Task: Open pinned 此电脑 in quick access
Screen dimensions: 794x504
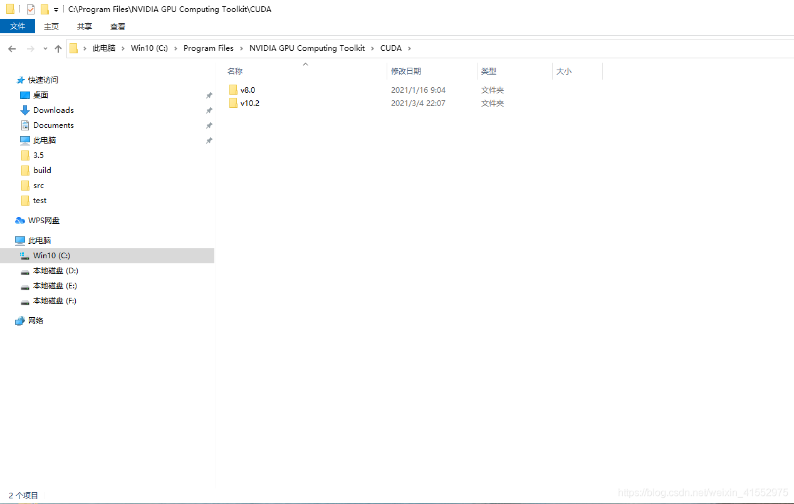Action: point(44,140)
